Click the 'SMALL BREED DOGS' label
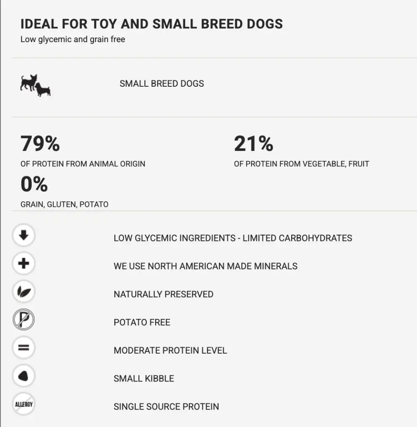This screenshot has width=417, height=427. 162,83
